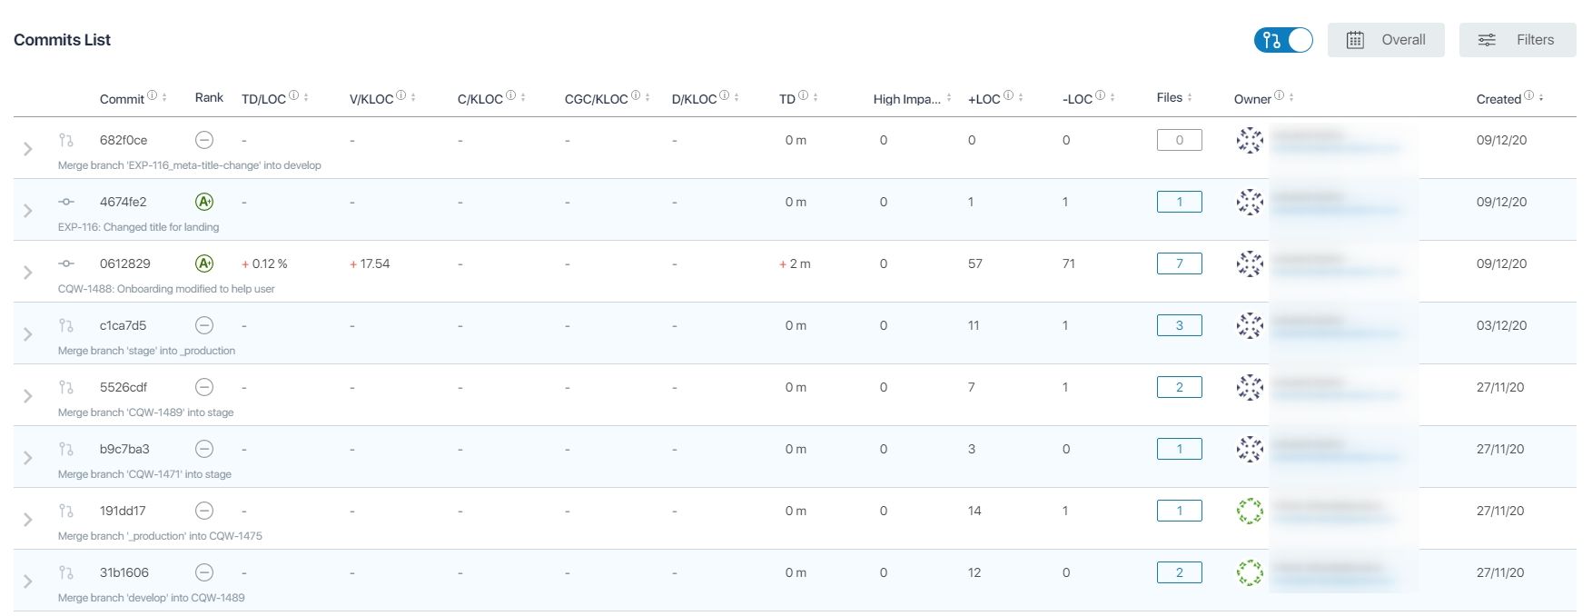This screenshot has height=616, width=1592.
Task: Click the info icon next to Commit header
Action: tap(153, 96)
